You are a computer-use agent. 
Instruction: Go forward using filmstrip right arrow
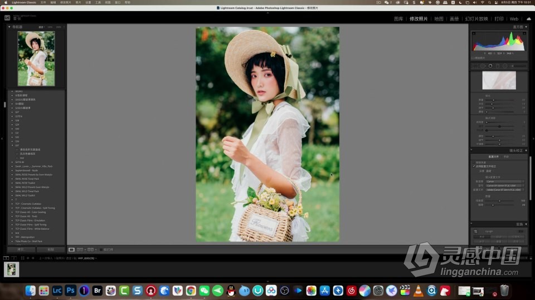click(33, 258)
